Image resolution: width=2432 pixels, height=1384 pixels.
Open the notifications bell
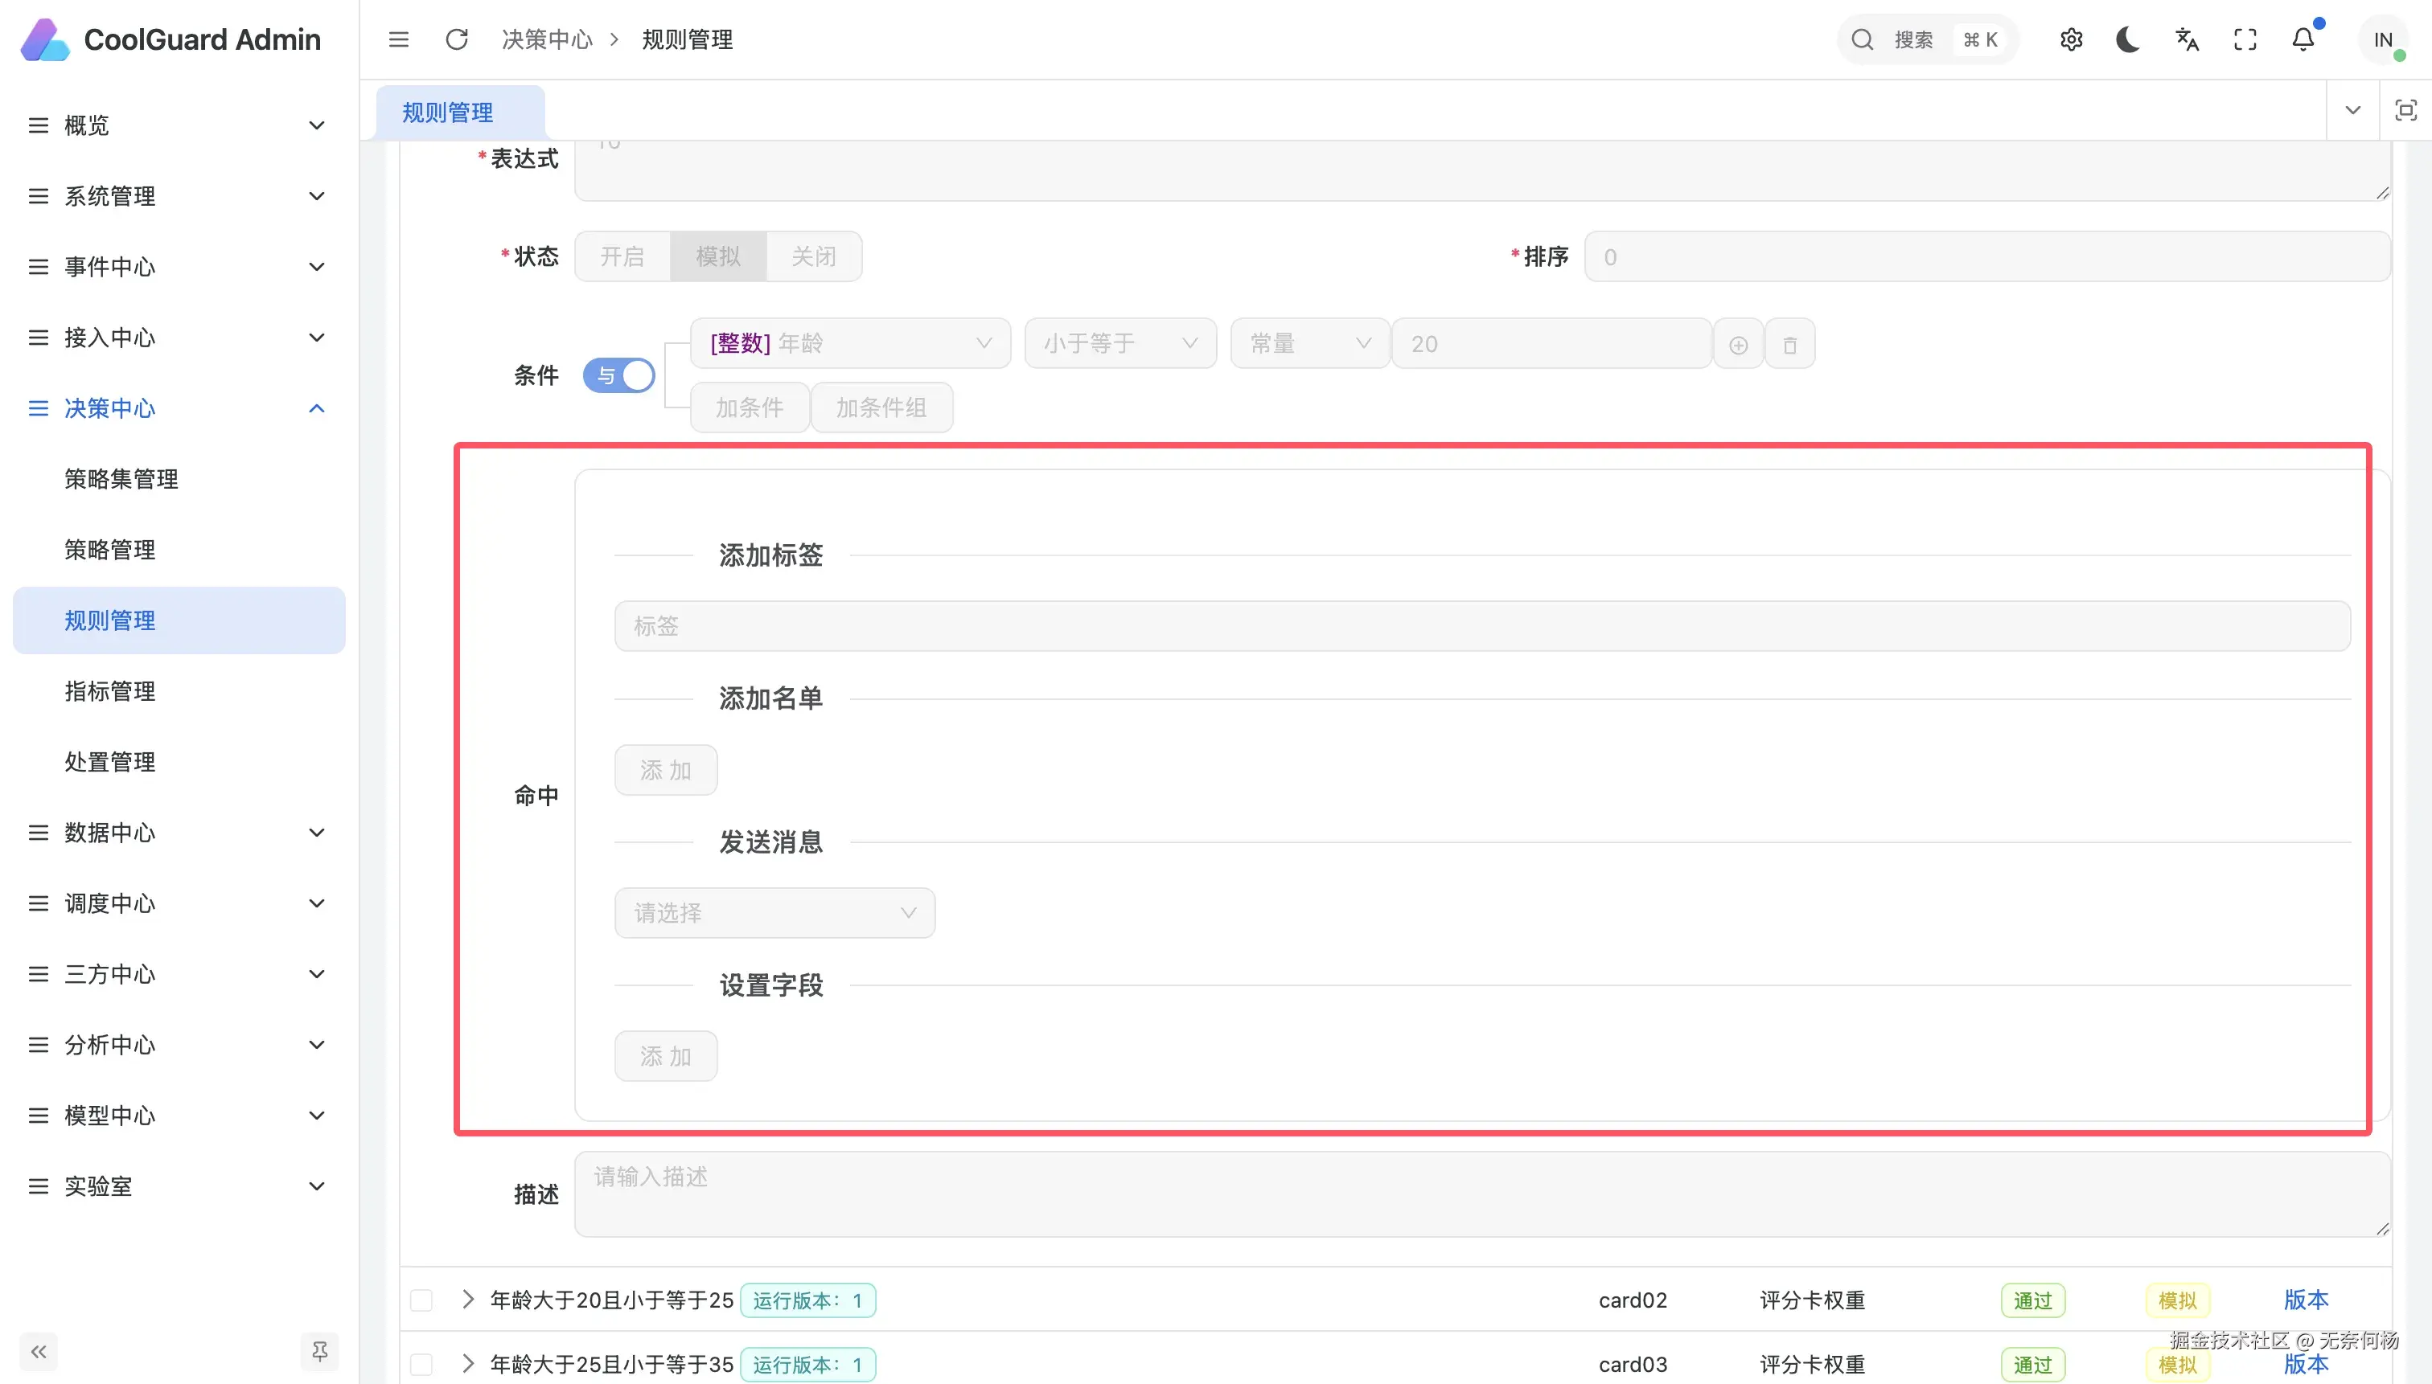(2303, 40)
